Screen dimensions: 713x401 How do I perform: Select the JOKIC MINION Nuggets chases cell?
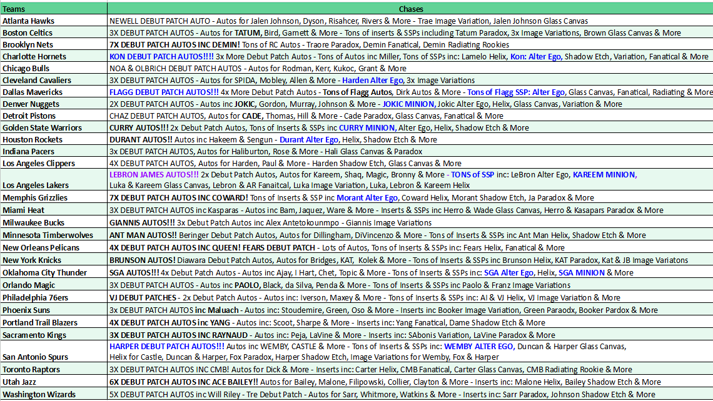(410, 103)
